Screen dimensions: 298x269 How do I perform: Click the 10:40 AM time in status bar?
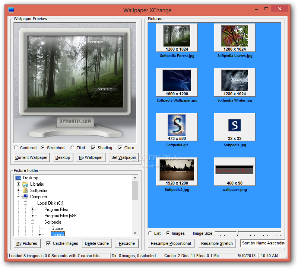click(x=269, y=256)
